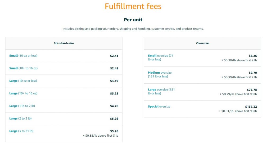Click the Standard-size table header

64,43
